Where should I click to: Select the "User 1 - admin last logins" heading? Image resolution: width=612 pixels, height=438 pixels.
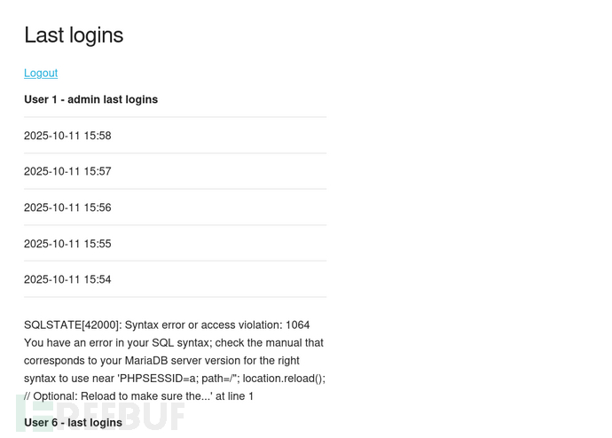point(90,99)
